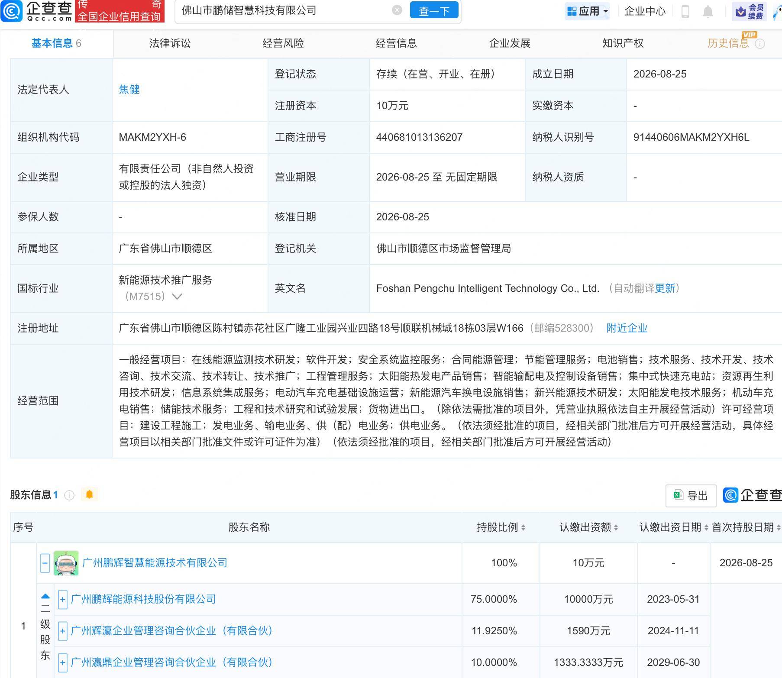
Task: Click the 1333.3333万元 contribution cell
Action: coord(588,662)
